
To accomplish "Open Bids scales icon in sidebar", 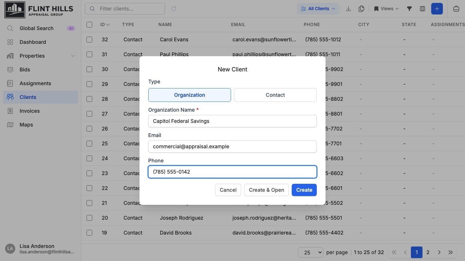I will coord(10,70).
